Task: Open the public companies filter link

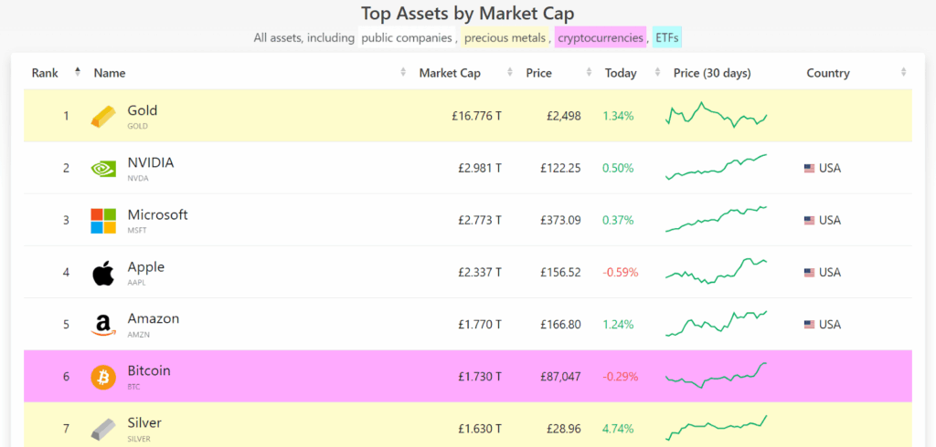Action: point(407,38)
